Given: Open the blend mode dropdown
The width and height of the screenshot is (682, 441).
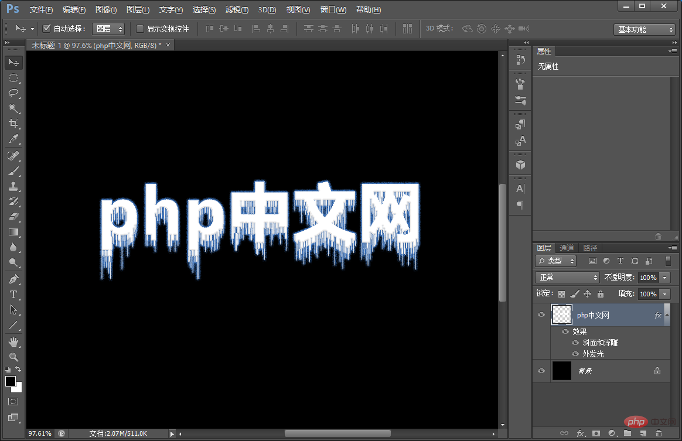Looking at the screenshot, I should point(568,278).
